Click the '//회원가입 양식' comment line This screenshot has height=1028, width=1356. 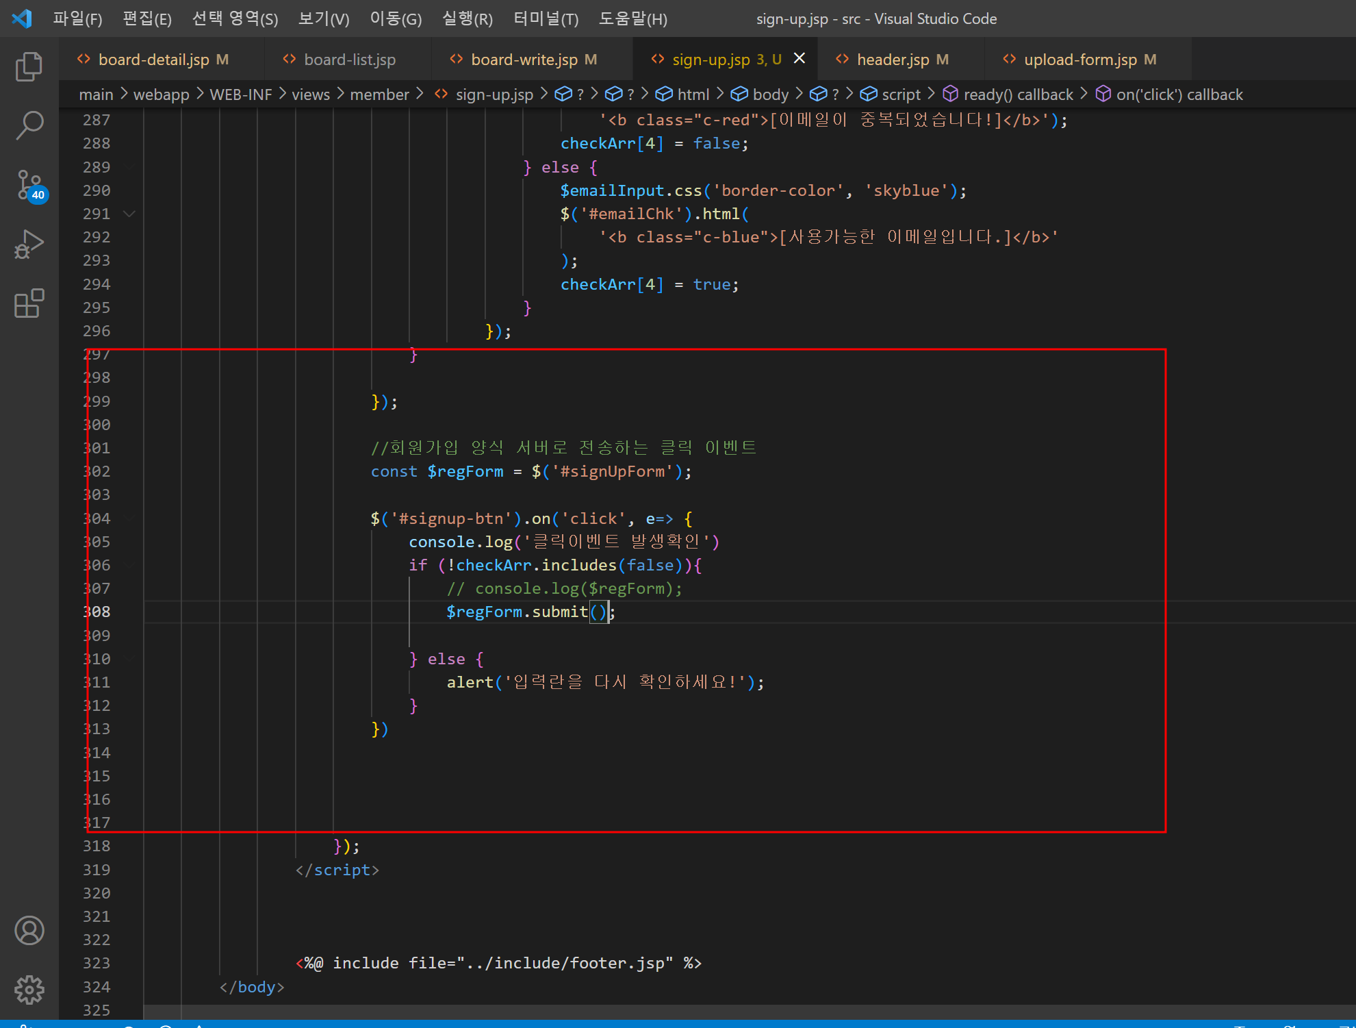[x=563, y=447]
